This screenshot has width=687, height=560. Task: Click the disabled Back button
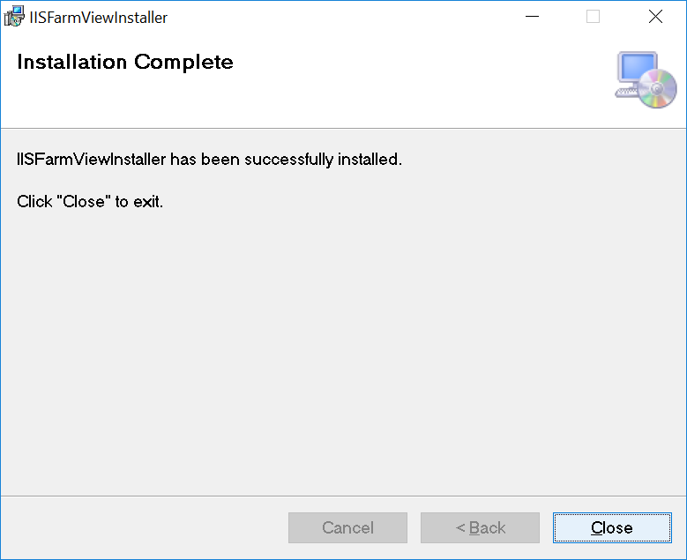(480, 527)
